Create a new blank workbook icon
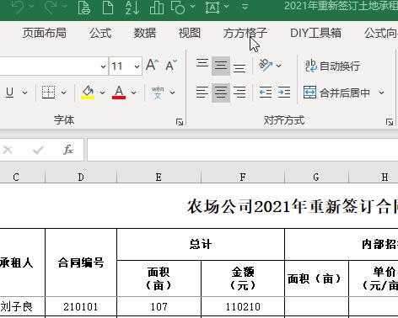The width and height of the screenshot is (398, 318). (x=108, y=8)
